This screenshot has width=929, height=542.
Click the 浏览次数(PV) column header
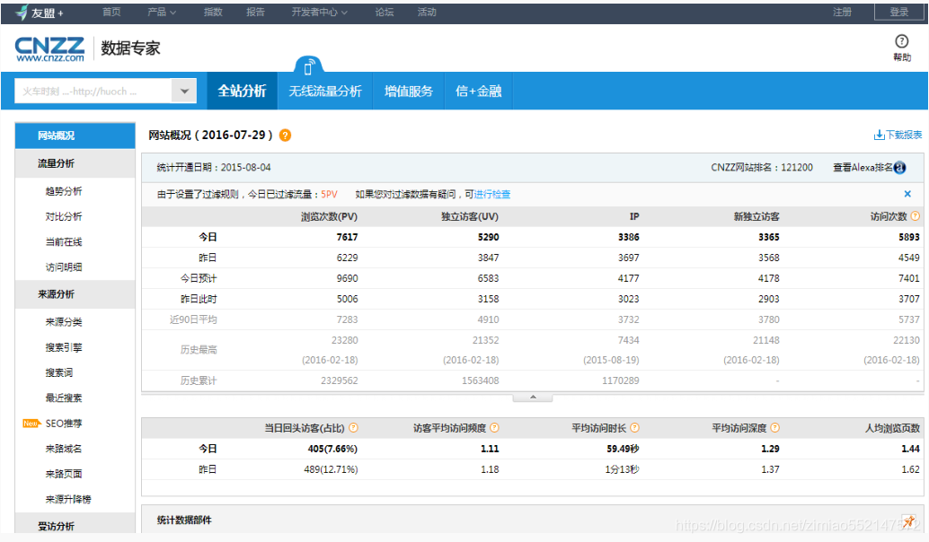pos(329,216)
